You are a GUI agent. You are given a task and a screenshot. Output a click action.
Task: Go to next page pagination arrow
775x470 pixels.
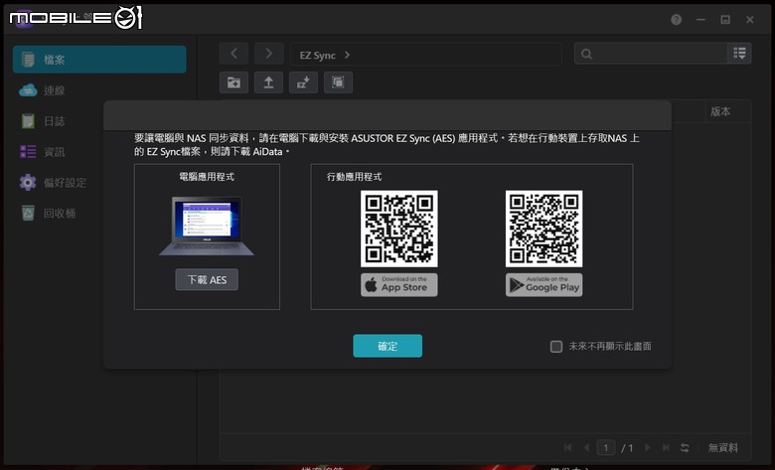(x=648, y=447)
